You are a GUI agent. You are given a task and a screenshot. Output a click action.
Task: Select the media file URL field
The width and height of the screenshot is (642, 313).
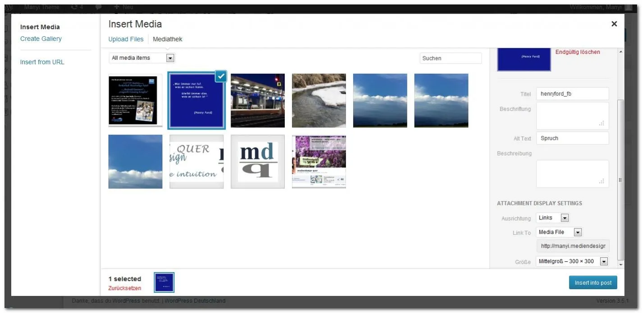click(x=573, y=246)
